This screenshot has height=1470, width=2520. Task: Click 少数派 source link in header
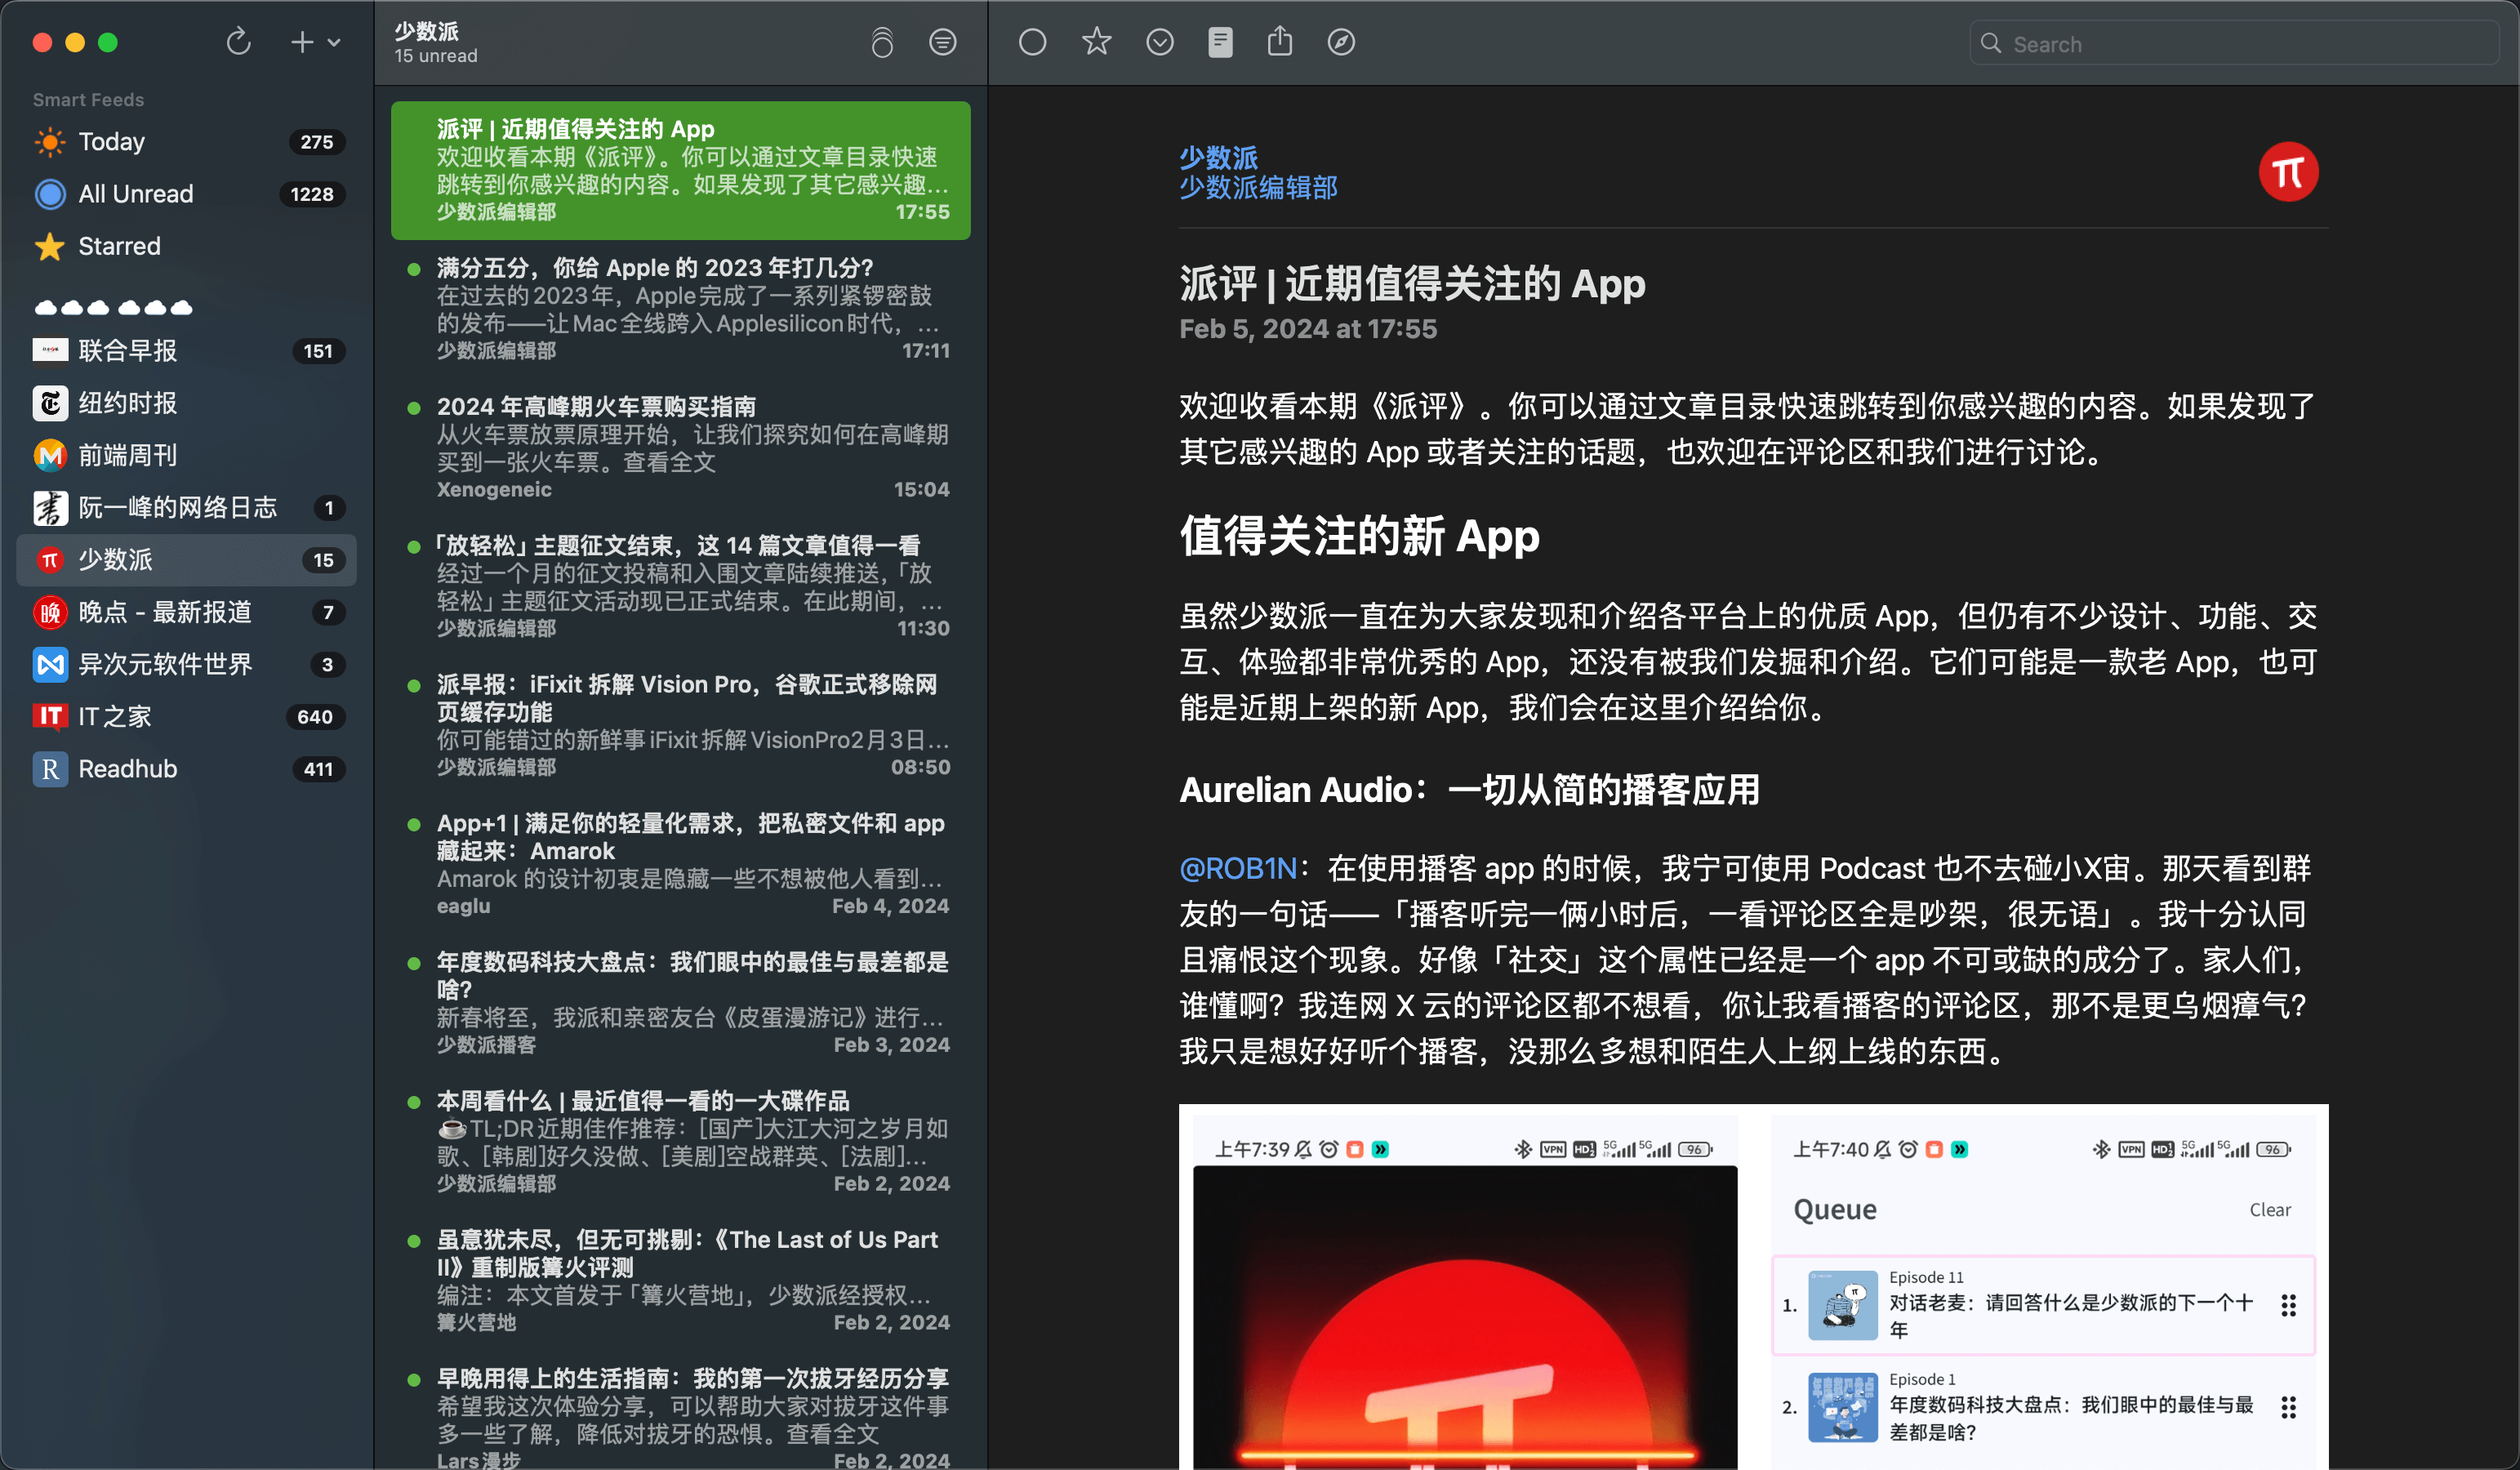pyautogui.click(x=1214, y=156)
